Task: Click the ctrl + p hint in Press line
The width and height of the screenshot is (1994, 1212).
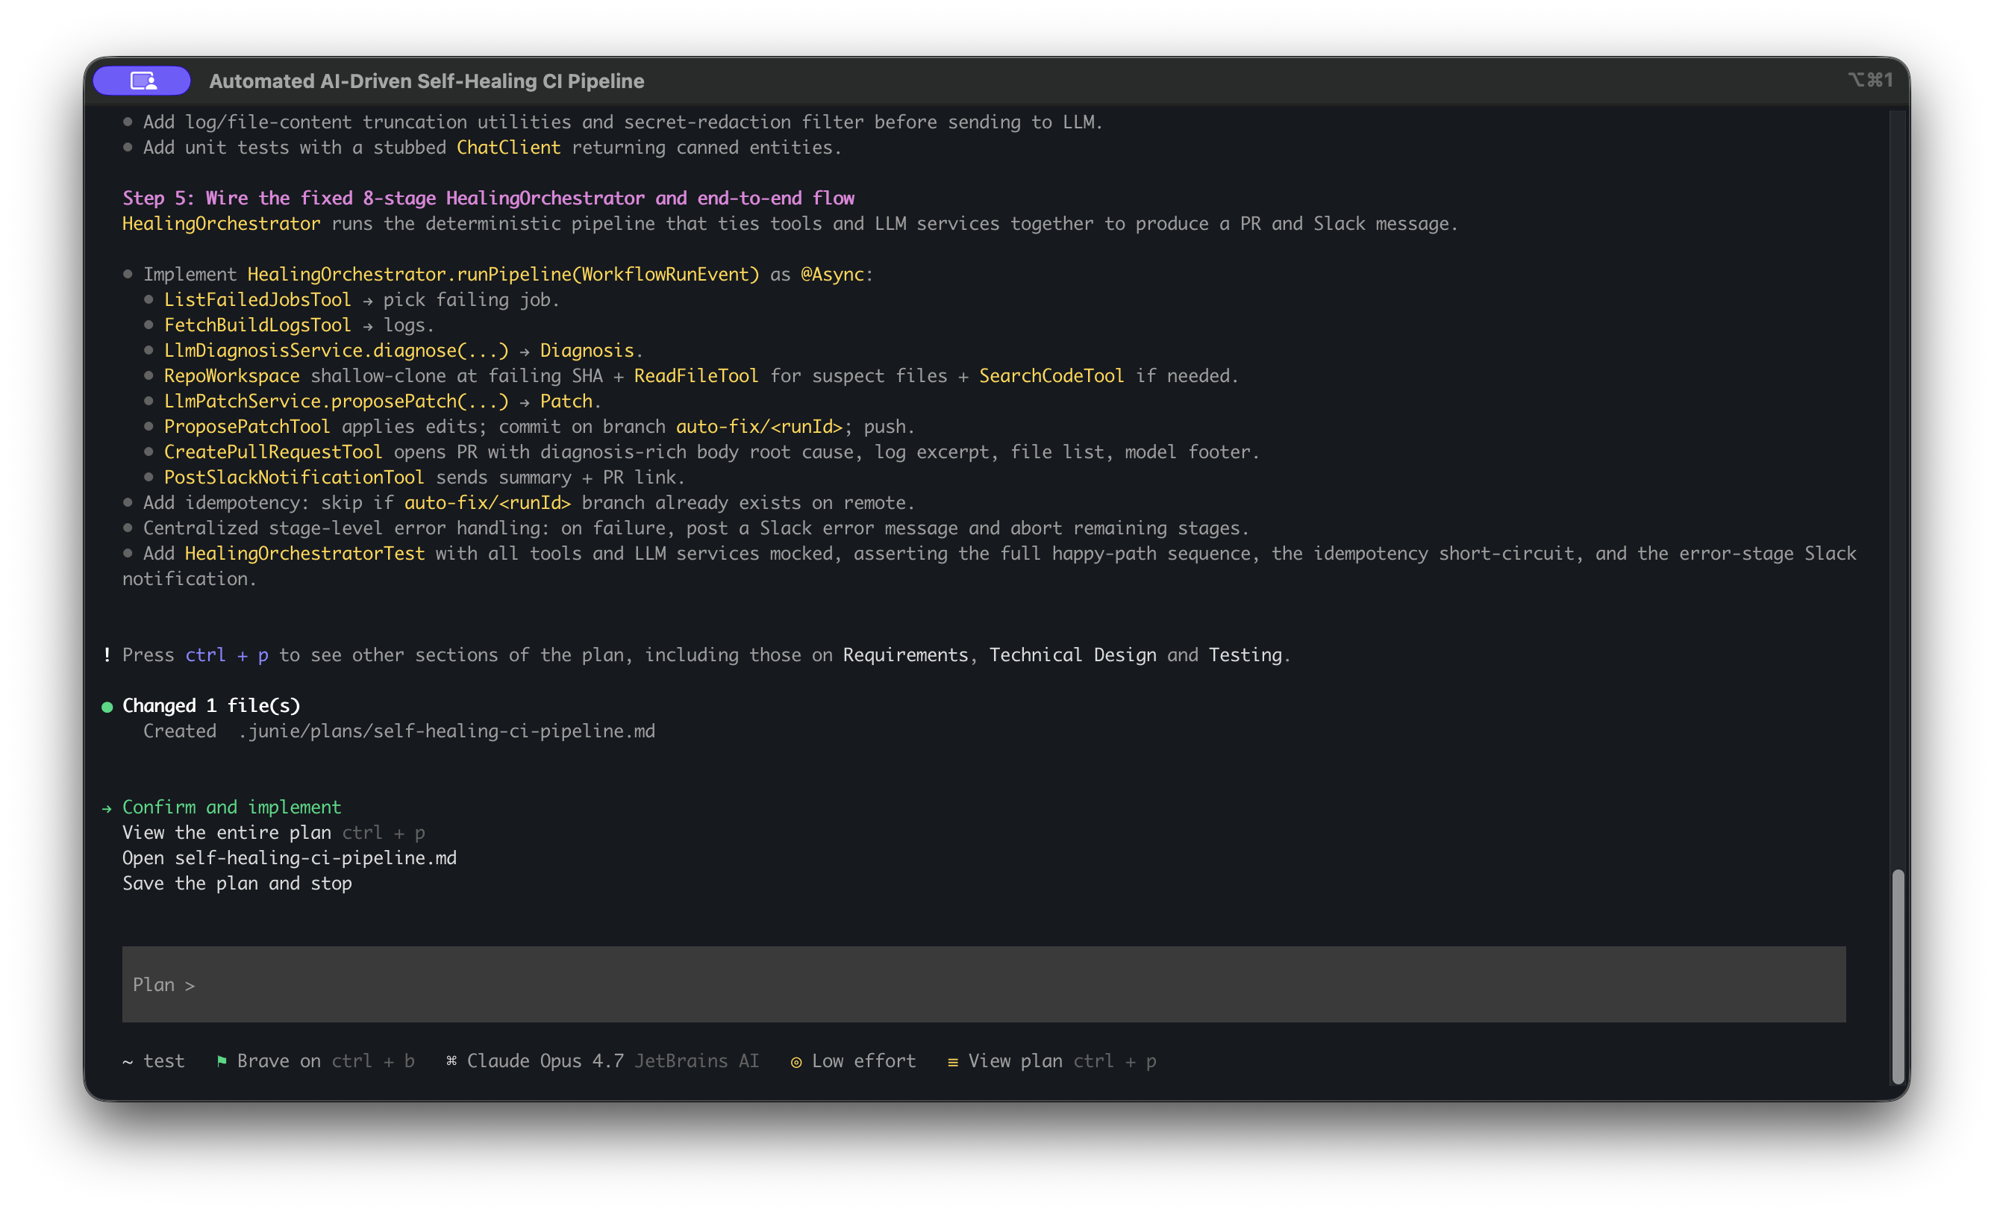Action: [x=227, y=655]
